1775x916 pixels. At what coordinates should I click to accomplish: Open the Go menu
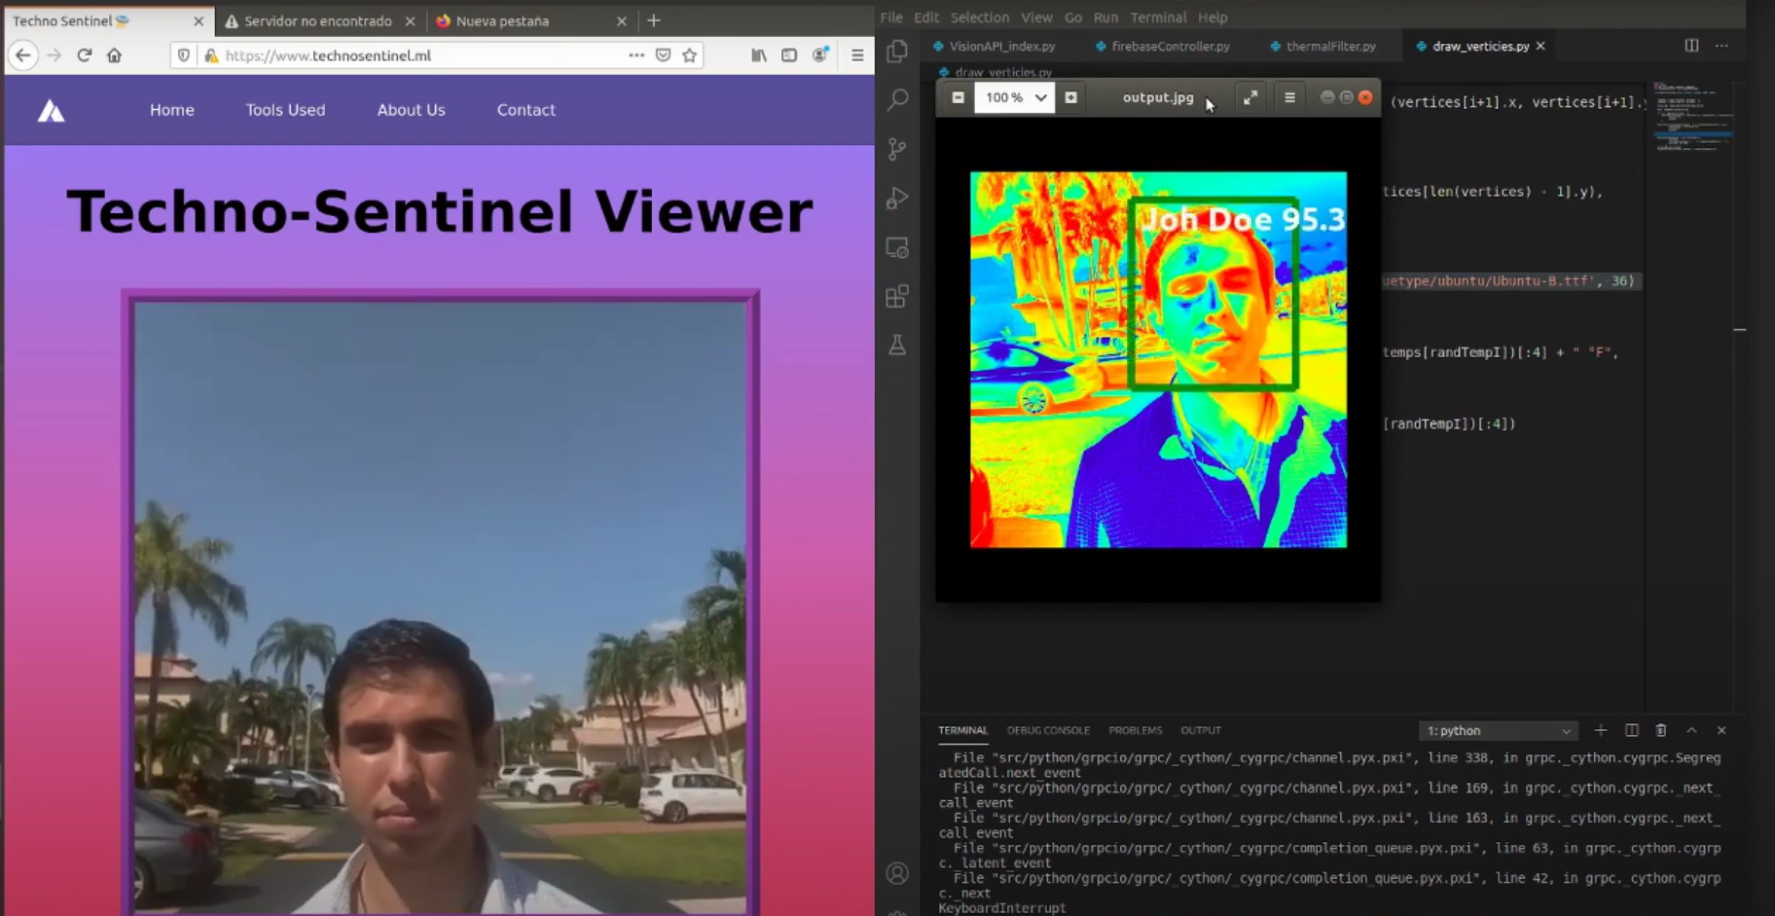pos(1073,18)
